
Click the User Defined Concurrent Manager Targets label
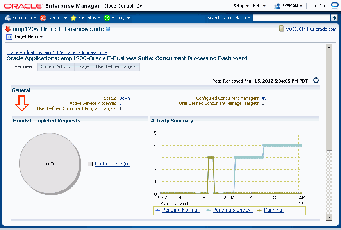click(x=219, y=103)
